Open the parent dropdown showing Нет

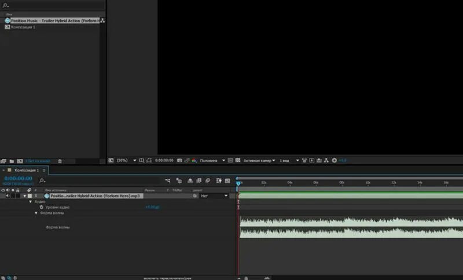[214, 196]
